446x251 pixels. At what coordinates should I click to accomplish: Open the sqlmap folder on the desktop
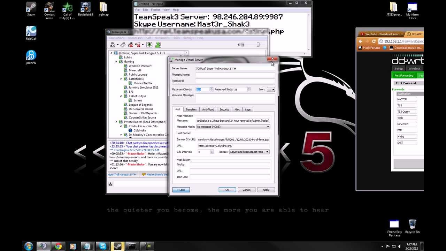(103, 9)
